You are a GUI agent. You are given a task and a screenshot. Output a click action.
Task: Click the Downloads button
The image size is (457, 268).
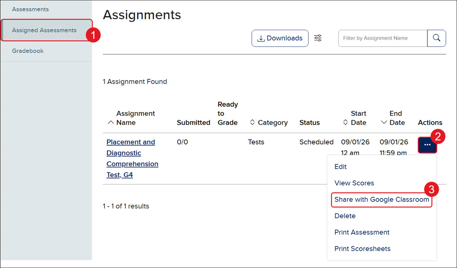point(280,38)
